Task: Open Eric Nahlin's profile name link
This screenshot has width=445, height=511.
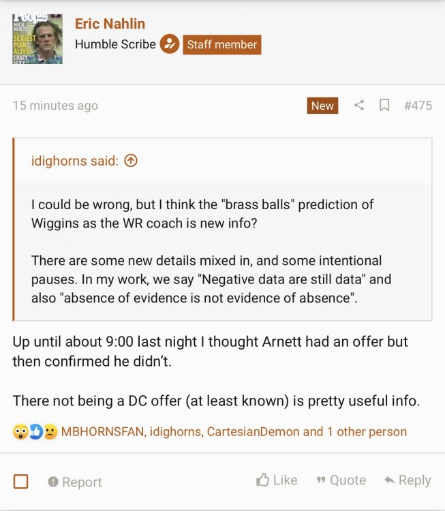Action: click(x=110, y=24)
